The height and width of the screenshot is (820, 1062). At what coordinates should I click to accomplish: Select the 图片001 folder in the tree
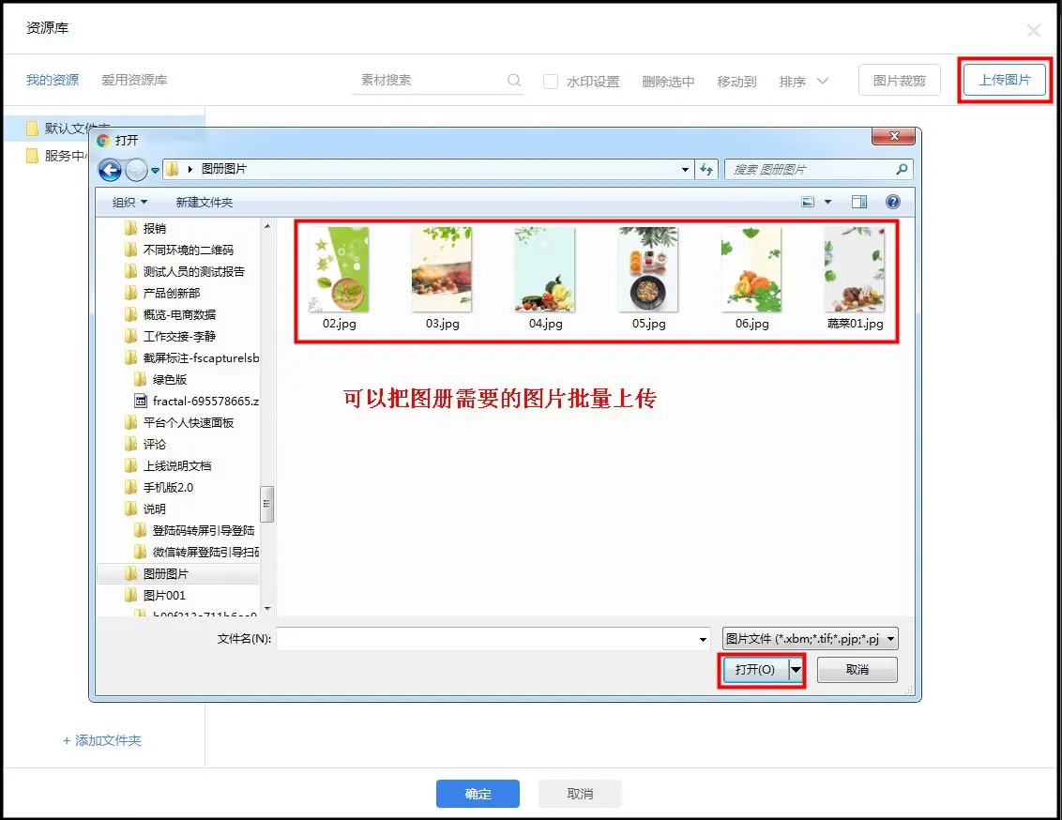tap(164, 595)
